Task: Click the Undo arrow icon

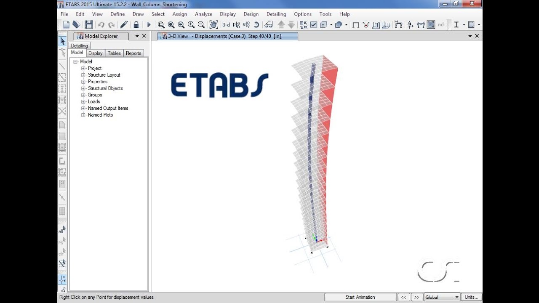Action: [x=101, y=25]
